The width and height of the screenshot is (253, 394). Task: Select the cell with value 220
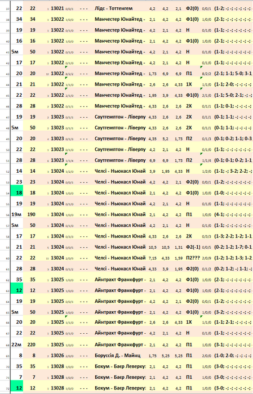coord(31,344)
